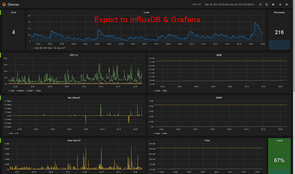295x174 pixels.
Task: Click the Core value 4
Action: 14,32
